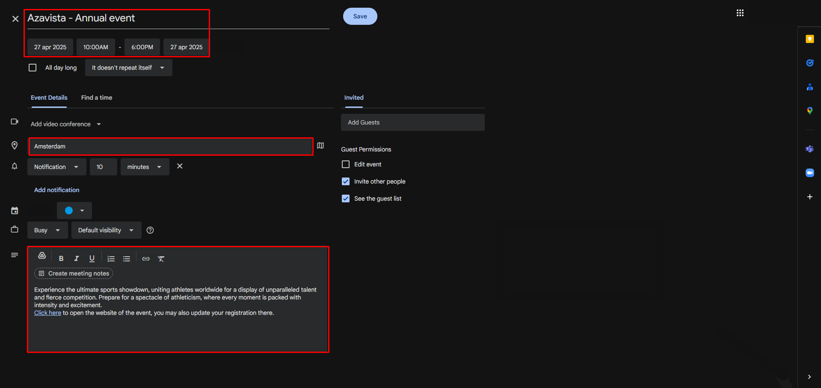Screen dimensions: 821x388
Task: Open the Google apps grid
Action: coord(740,13)
